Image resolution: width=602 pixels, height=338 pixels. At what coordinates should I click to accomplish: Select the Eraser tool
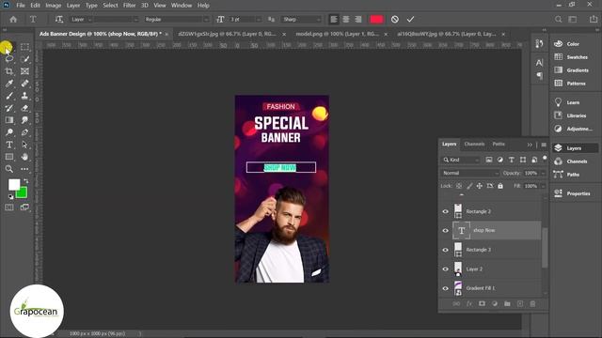coord(25,108)
